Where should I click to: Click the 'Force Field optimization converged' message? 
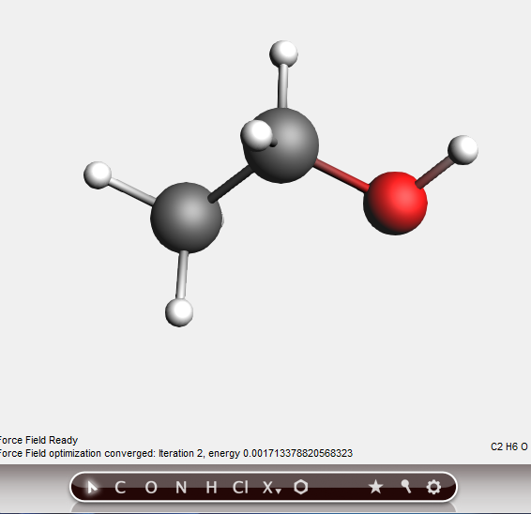pyautogui.click(x=176, y=453)
